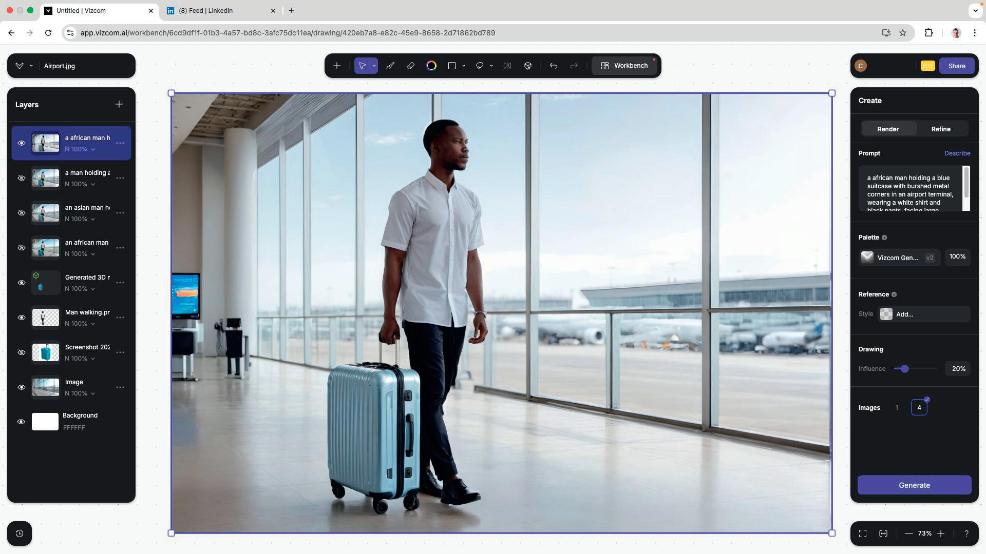986x554 pixels.
Task: Click the fit-to-screen fullscreen icon
Action: (x=863, y=533)
